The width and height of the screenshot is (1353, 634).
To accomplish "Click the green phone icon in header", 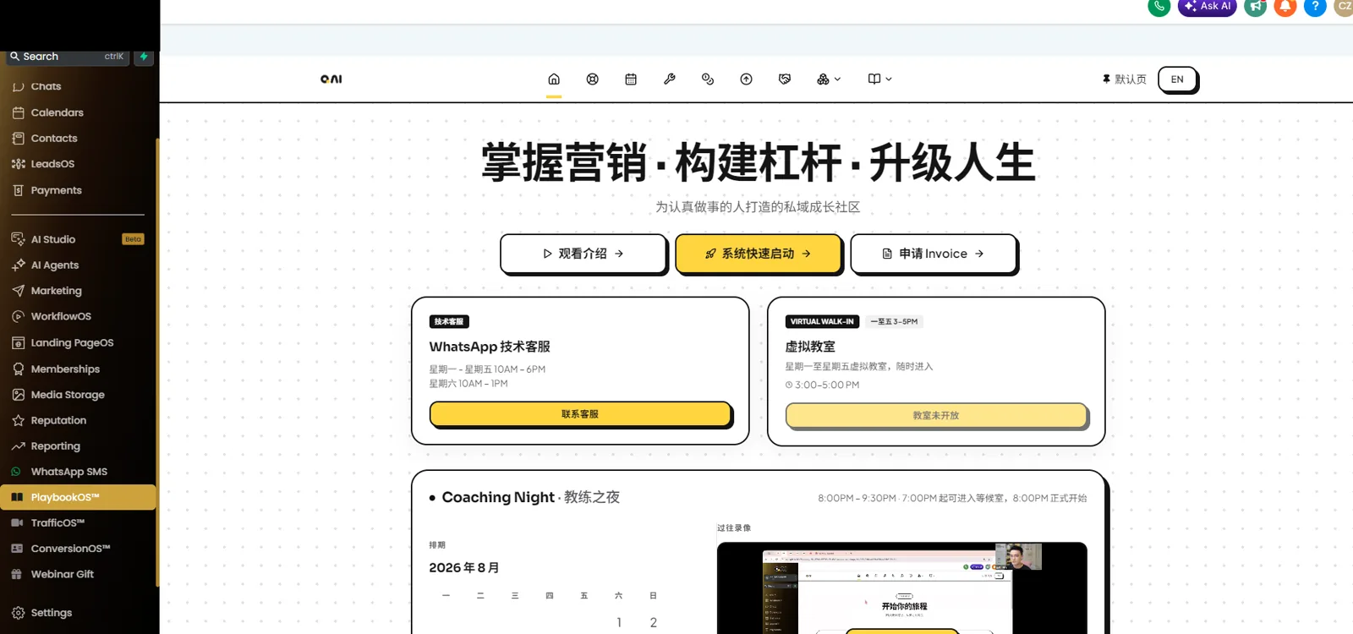I will coord(1159,6).
